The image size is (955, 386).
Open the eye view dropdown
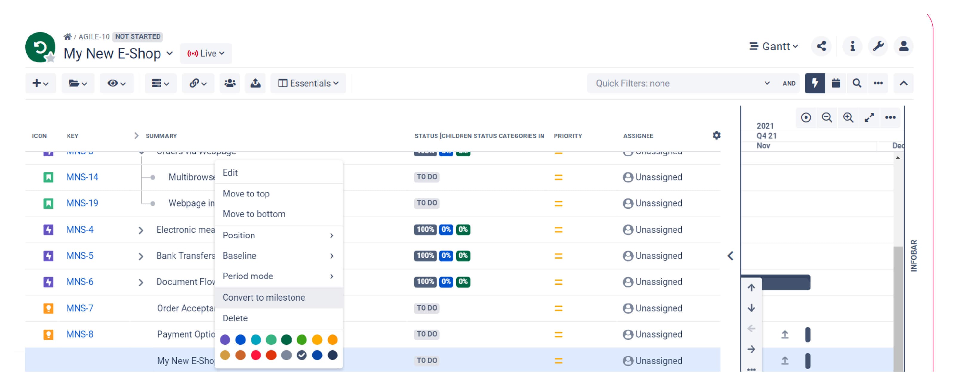pos(116,83)
